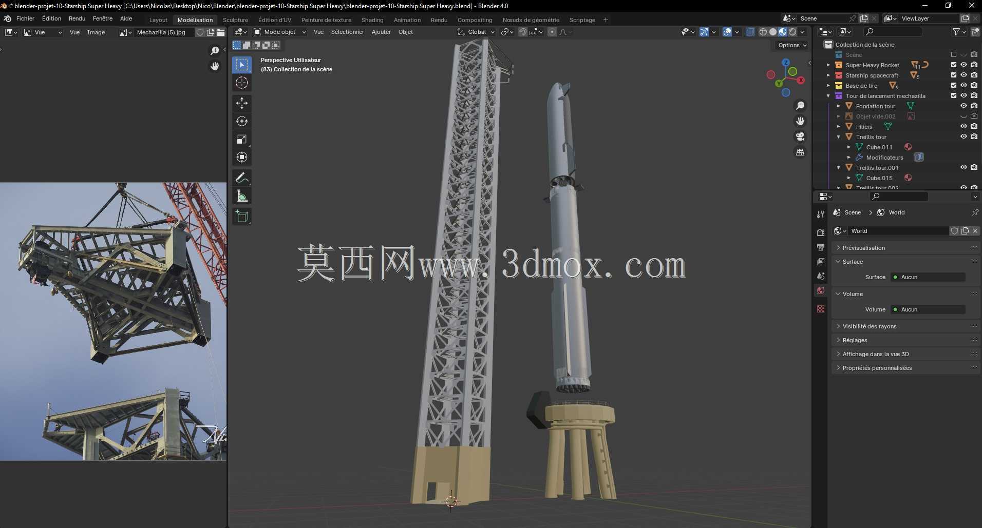Open the Mode objet dropdown
Viewport: 982px width, 528px height.
pos(280,32)
